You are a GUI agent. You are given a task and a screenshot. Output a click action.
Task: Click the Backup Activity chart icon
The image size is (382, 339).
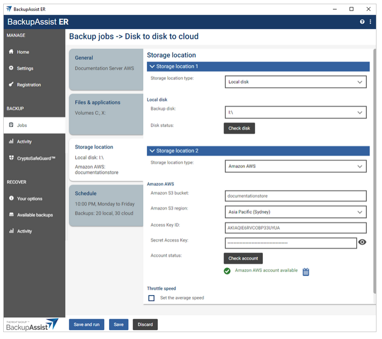[11, 142]
